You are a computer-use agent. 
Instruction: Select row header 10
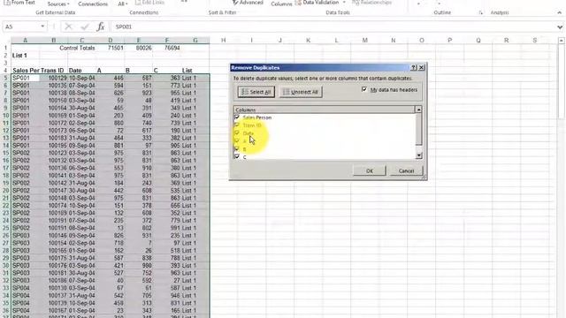pos(6,116)
